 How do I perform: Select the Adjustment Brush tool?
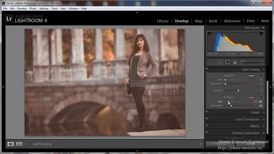pyautogui.click(x=252, y=62)
